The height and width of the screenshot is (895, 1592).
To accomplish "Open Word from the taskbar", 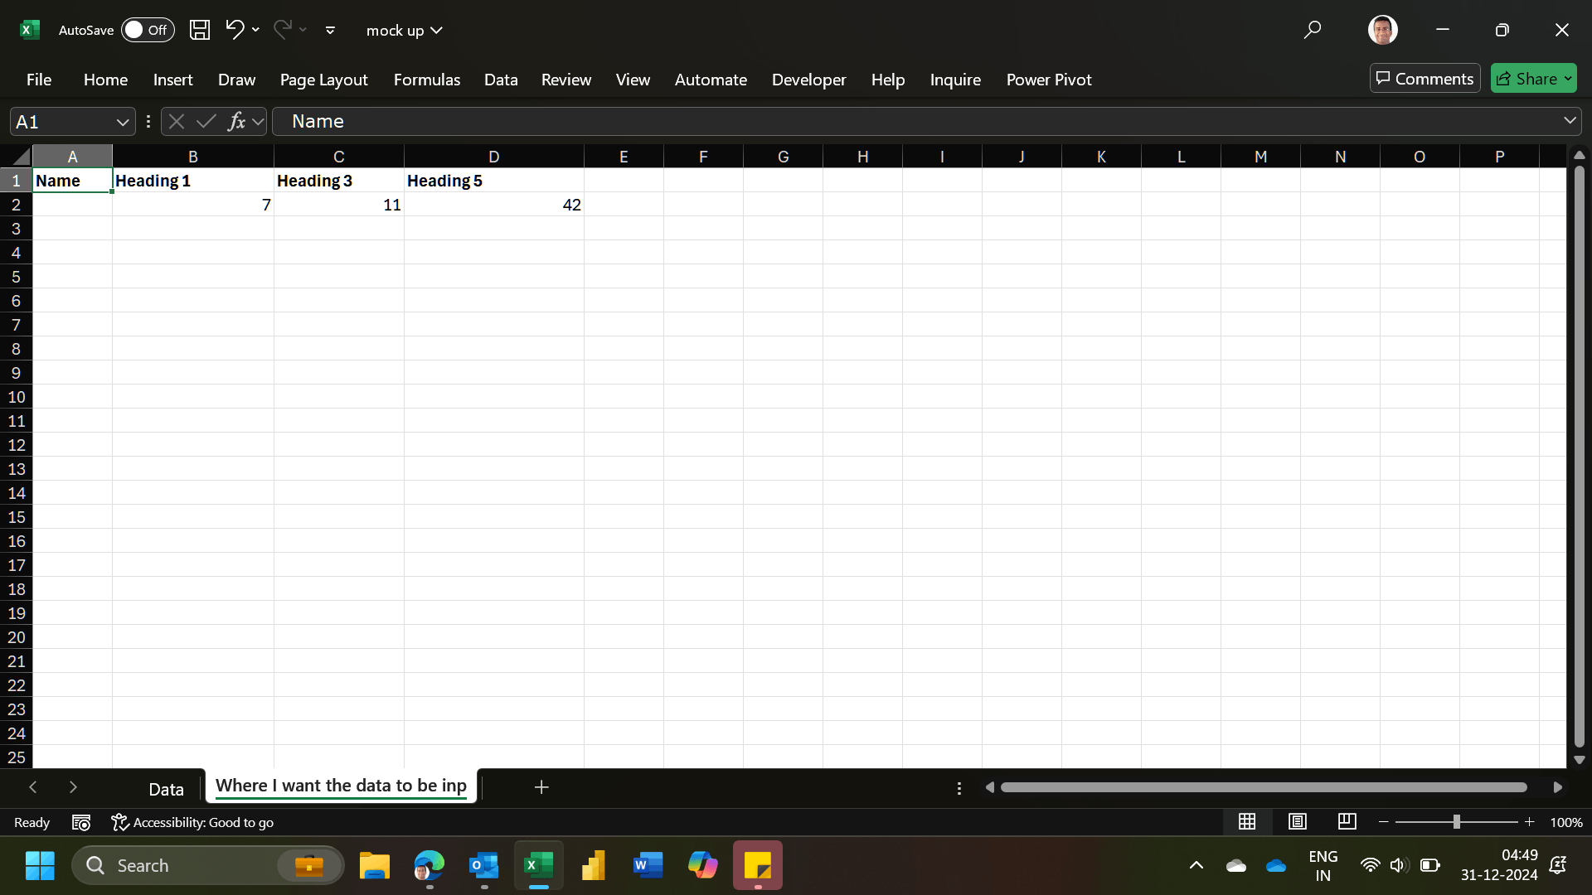I will coord(648,865).
